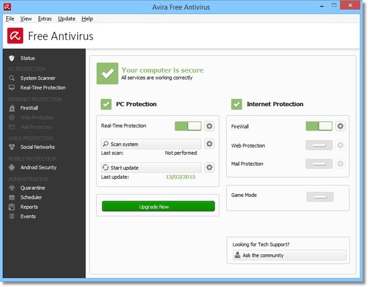Toggle the Web Protection switch
The image size is (368, 287).
click(319, 145)
